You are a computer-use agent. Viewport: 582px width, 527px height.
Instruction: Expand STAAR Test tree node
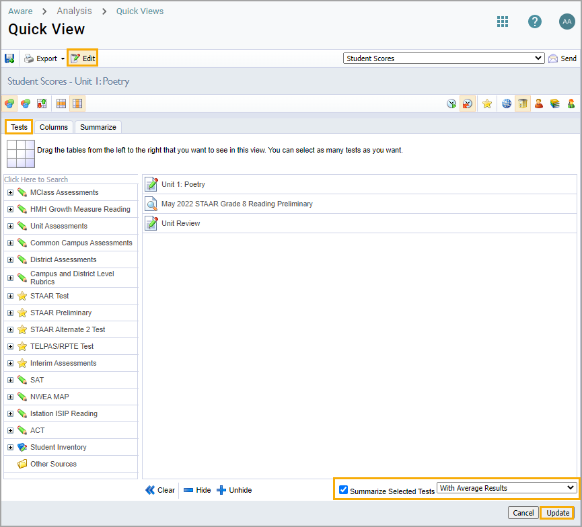point(10,296)
